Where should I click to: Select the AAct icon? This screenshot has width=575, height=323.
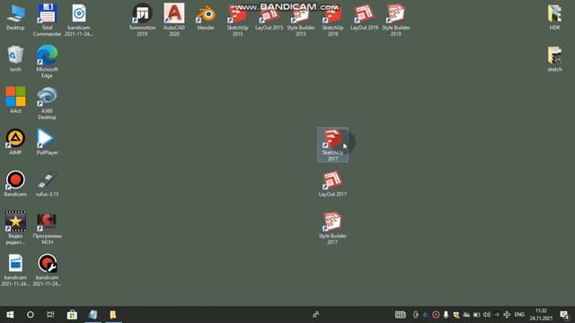click(x=15, y=100)
